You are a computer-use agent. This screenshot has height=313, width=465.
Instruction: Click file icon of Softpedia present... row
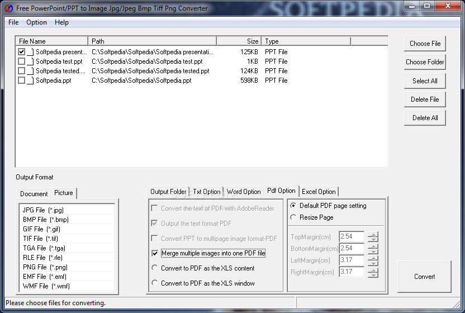click(x=30, y=52)
